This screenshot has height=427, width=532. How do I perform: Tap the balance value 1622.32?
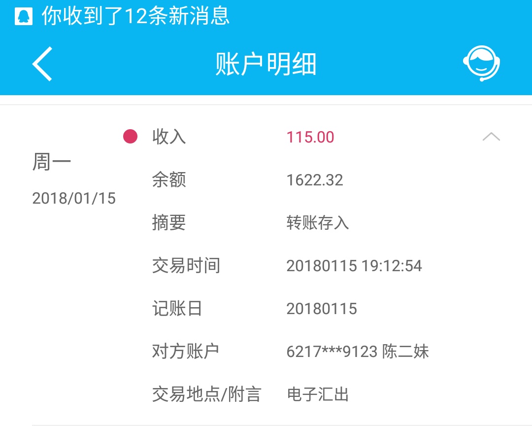tap(315, 180)
